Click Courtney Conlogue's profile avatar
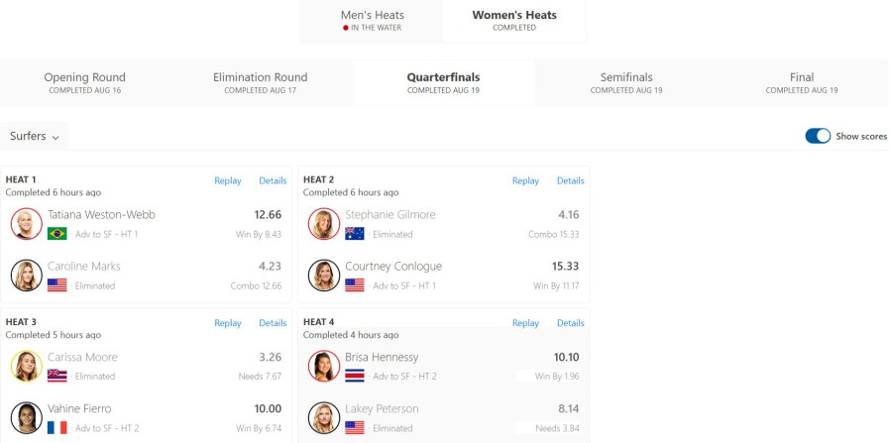 [324, 276]
